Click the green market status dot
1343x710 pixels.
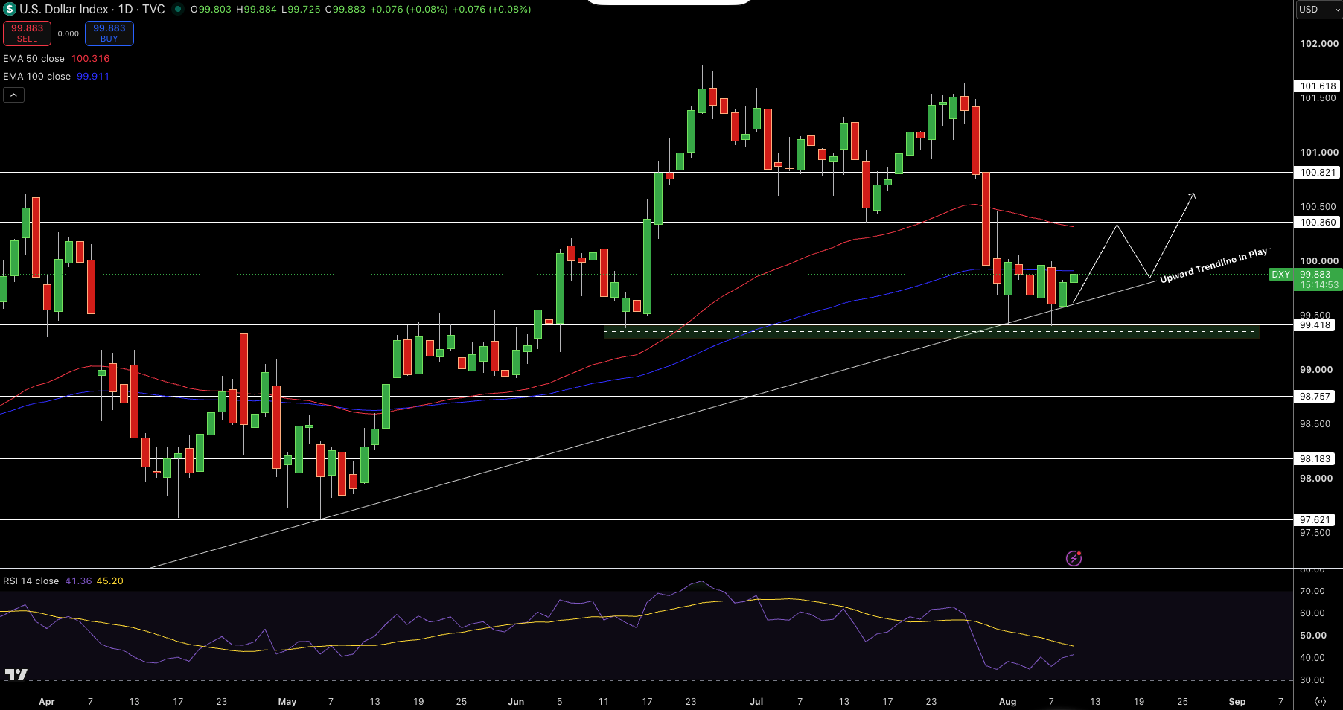tap(178, 10)
